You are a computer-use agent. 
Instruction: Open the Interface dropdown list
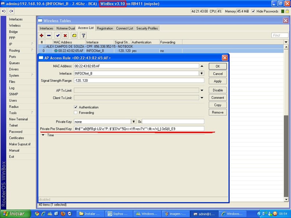(x=202, y=73)
